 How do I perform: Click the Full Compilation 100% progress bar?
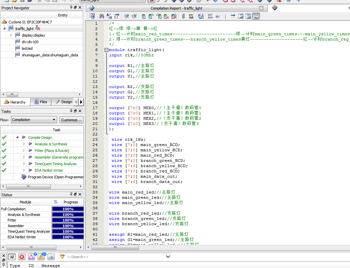68,209
